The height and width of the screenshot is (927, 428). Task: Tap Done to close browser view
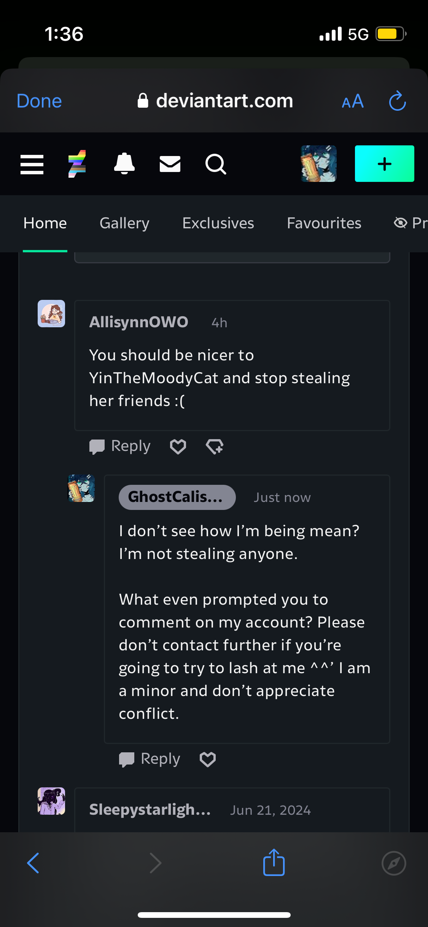click(x=39, y=101)
